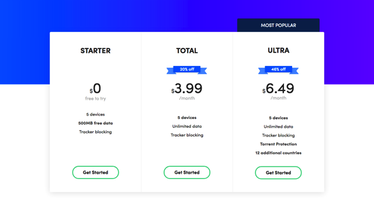Click '/month' under the Ultra price
This screenshot has width=374, height=210.
pyautogui.click(x=278, y=98)
